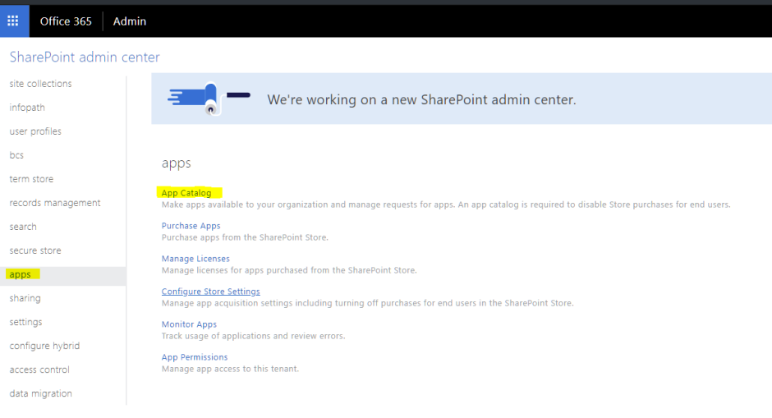This screenshot has height=418, width=772.
Task: Click the Admin label in header
Action: pos(129,21)
